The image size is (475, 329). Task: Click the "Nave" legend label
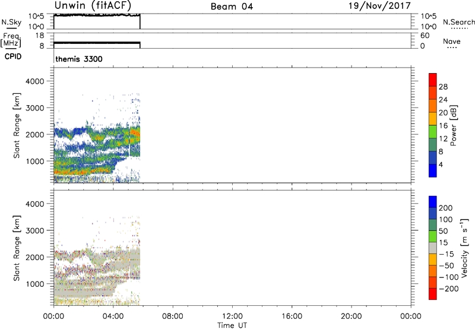tap(452, 41)
